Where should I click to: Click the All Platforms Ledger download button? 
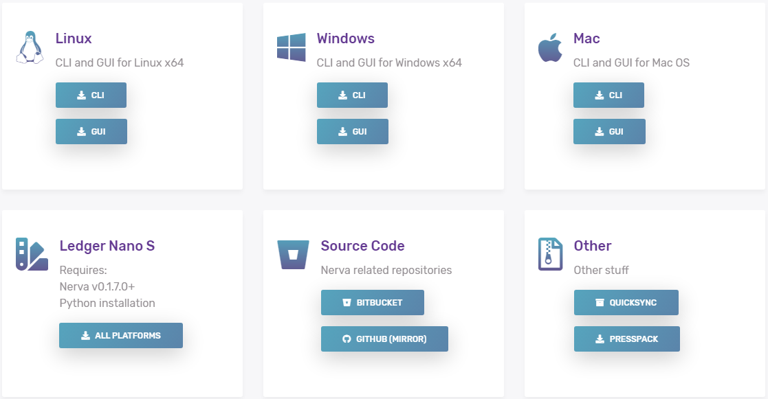click(121, 335)
